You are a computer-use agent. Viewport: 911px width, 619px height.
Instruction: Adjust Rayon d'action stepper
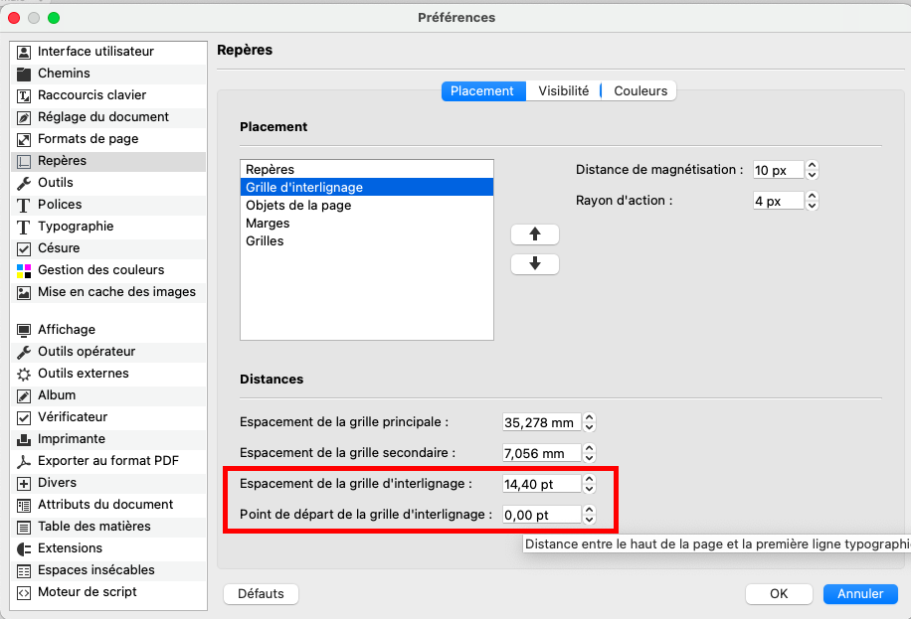812,201
